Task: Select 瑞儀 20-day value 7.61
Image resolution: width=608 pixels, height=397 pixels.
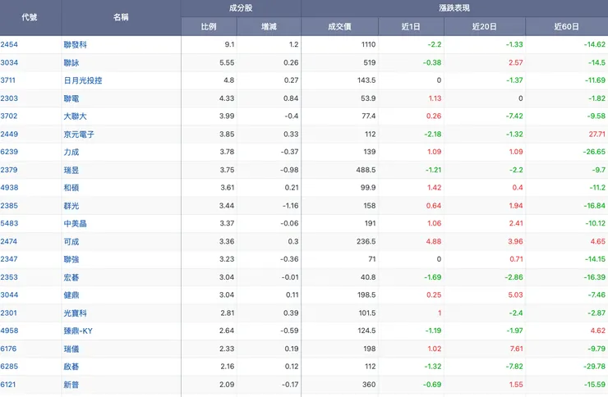Action: [517, 349]
